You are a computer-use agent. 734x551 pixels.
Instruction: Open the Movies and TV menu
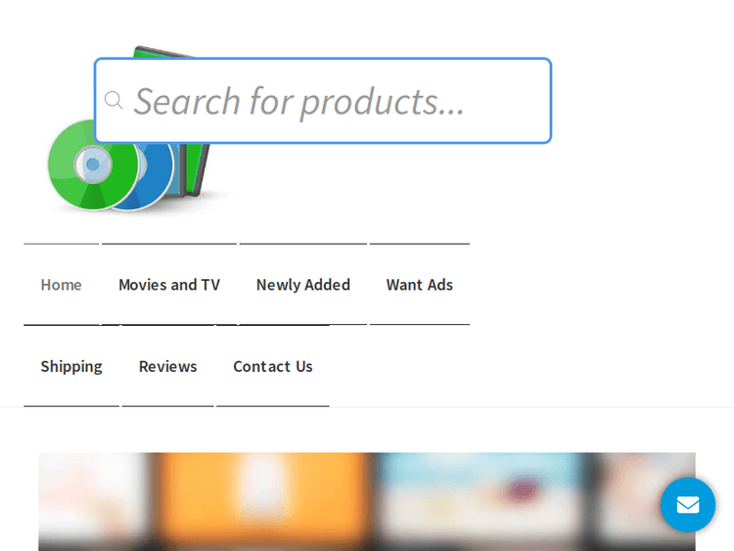[x=169, y=285]
